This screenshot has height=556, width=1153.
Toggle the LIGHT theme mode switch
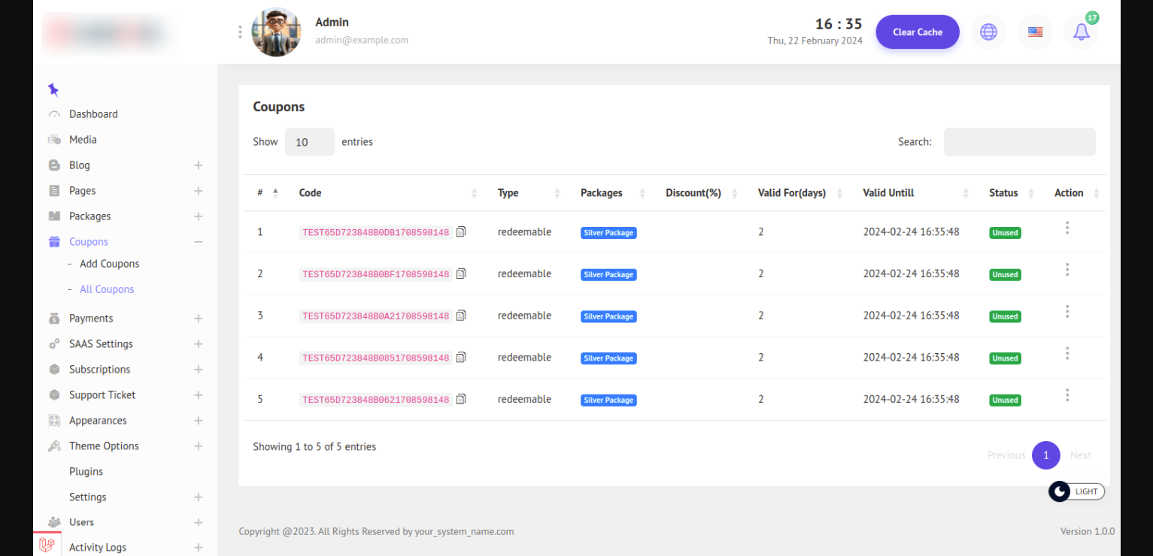(x=1076, y=491)
